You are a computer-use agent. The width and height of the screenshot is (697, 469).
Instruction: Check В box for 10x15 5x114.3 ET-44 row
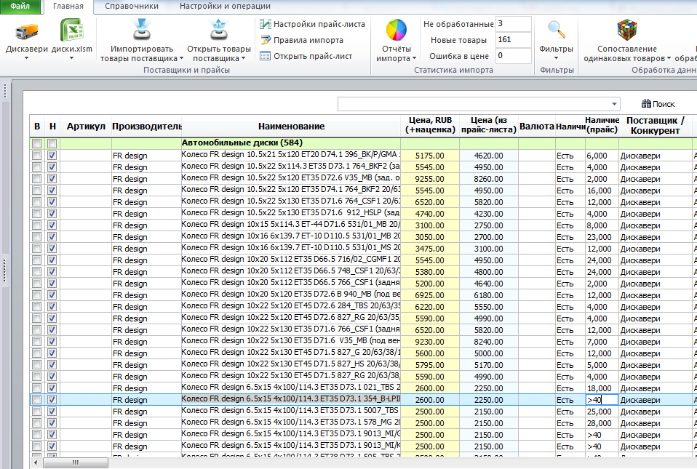(x=37, y=225)
